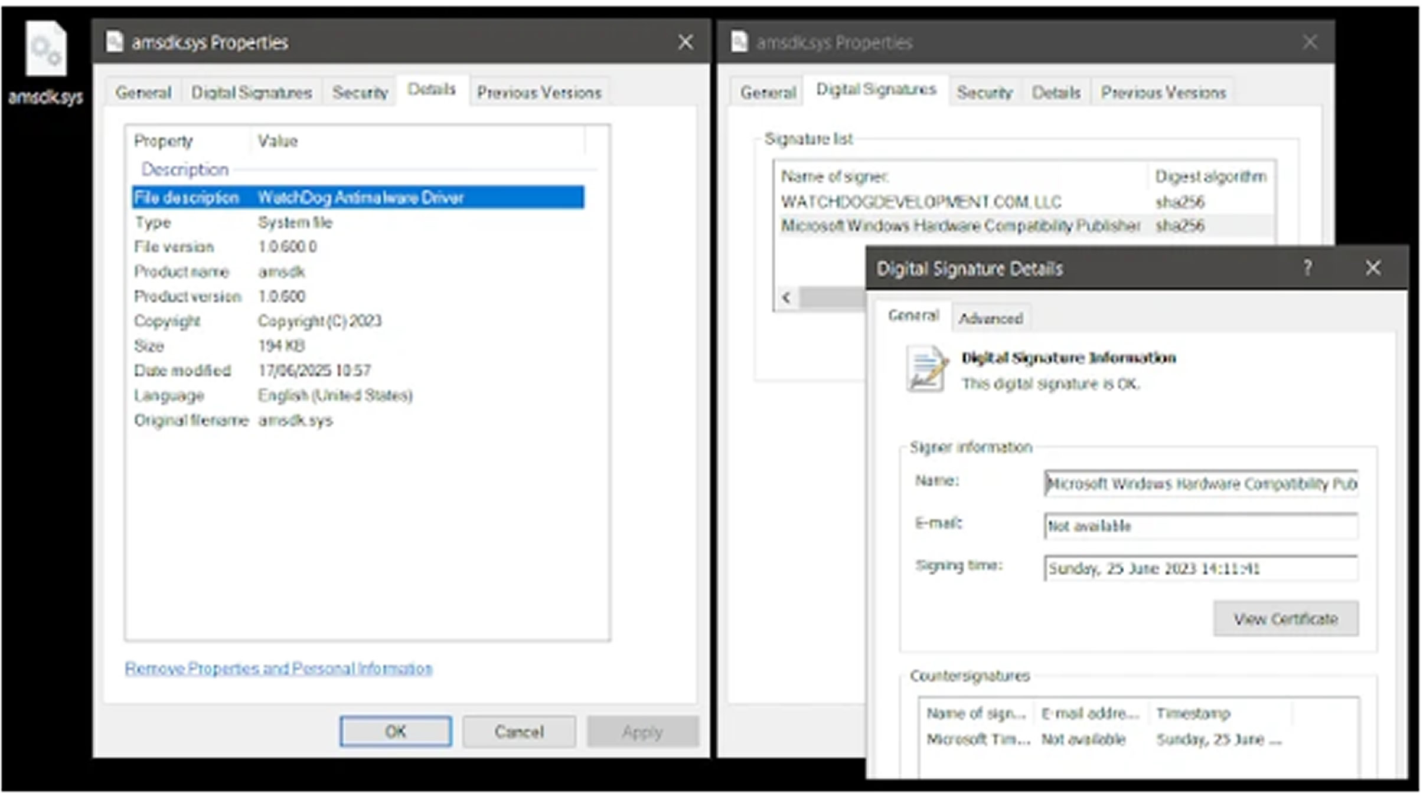The image size is (1423, 793).
Task: Click the left properties window title icon
Action: [115, 42]
